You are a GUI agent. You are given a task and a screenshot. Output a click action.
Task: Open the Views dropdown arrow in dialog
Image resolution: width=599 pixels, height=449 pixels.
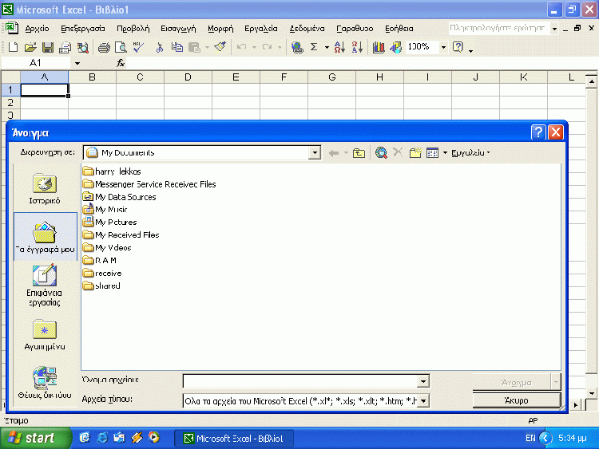(x=445, y=153)
